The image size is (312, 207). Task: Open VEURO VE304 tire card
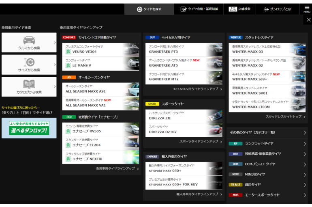click(100, 50)
